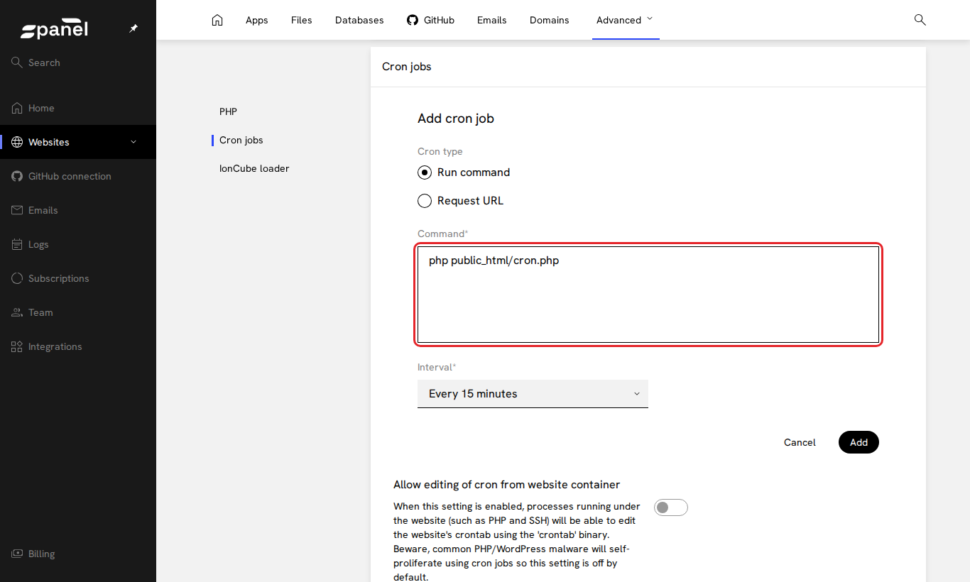Click the pin sidebar icon
This screenshot has width=970, height=582.
tap(133, 28)
